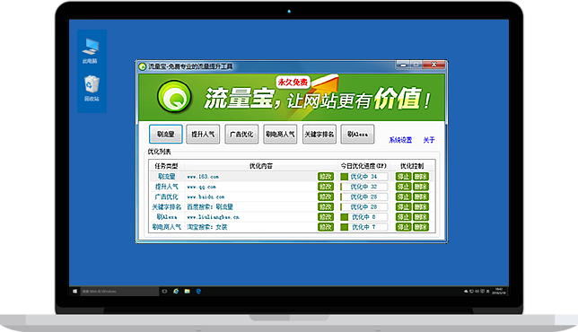Switch to the 刷流量 tab
The height and width of the screenshot is (332, 578).
(x=166, y=134)
